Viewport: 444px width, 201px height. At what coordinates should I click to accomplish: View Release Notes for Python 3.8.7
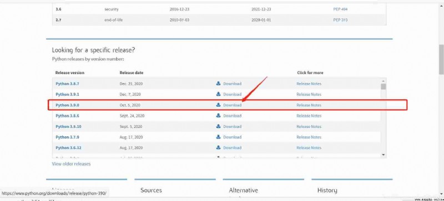click(x=309, y=84)
